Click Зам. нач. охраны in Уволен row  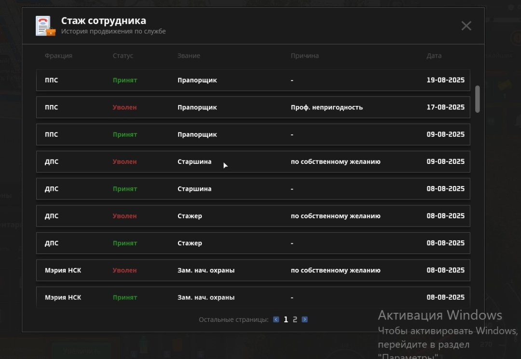tap(206, 270)
